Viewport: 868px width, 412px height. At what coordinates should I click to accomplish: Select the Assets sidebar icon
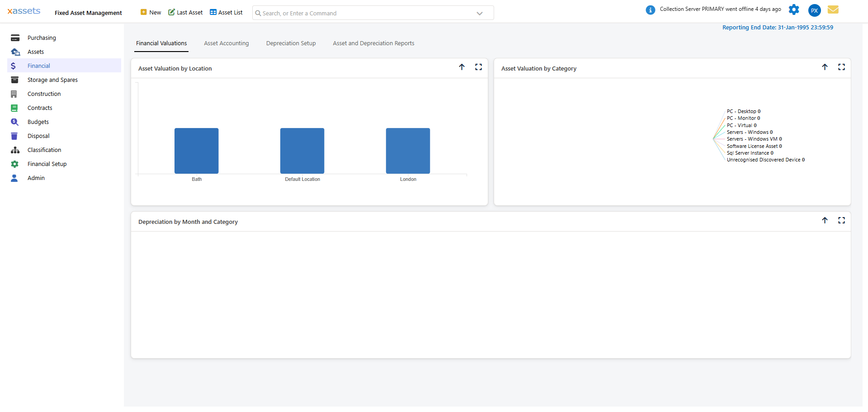[x=15, y=52]
